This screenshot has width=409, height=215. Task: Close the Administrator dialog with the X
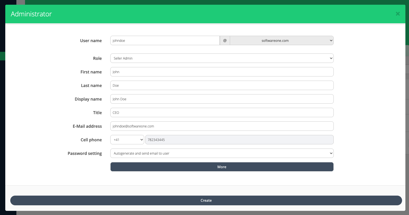point(398,14)
